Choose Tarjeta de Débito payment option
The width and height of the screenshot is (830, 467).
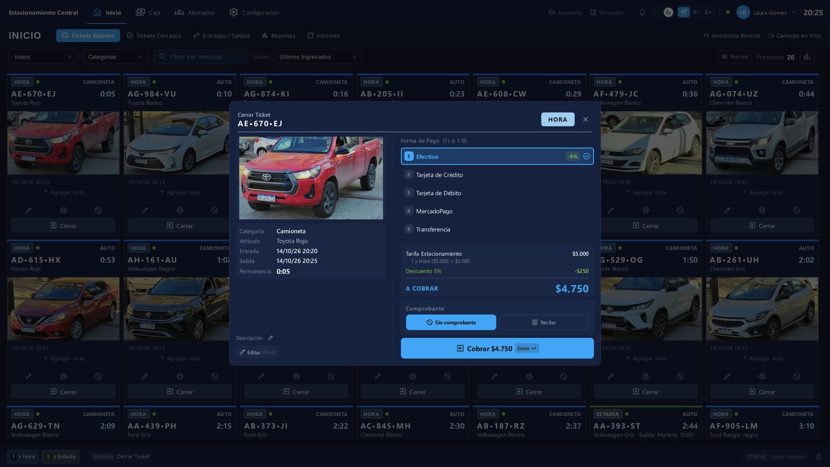coord(497,193)
